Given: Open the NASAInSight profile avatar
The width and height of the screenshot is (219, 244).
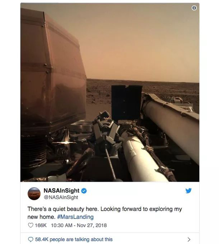Looking at the screenshot, I should [34, 194].
